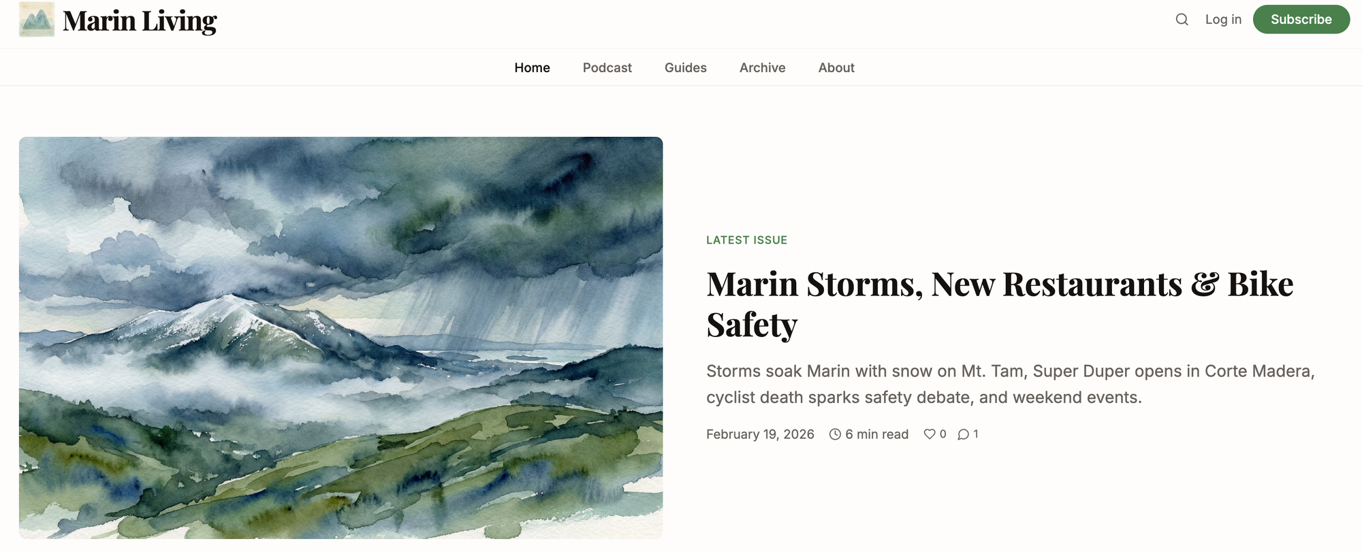
Task: Click the February 19, 2026 date
Action: tap(760, 434)
